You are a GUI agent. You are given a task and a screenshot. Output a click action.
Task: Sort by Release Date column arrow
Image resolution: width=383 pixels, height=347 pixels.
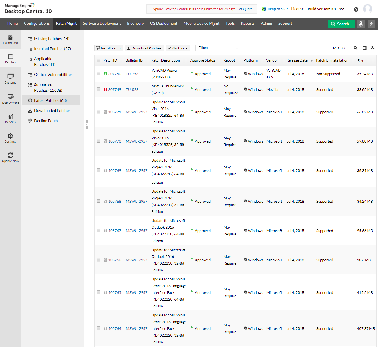311,61
